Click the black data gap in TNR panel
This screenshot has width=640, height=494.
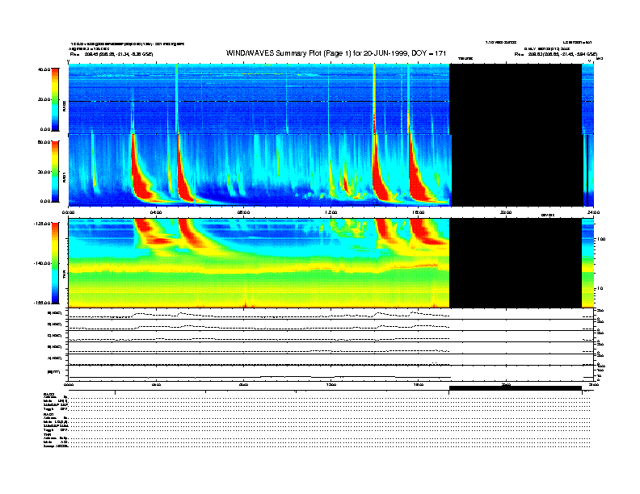tap(516, 263)
